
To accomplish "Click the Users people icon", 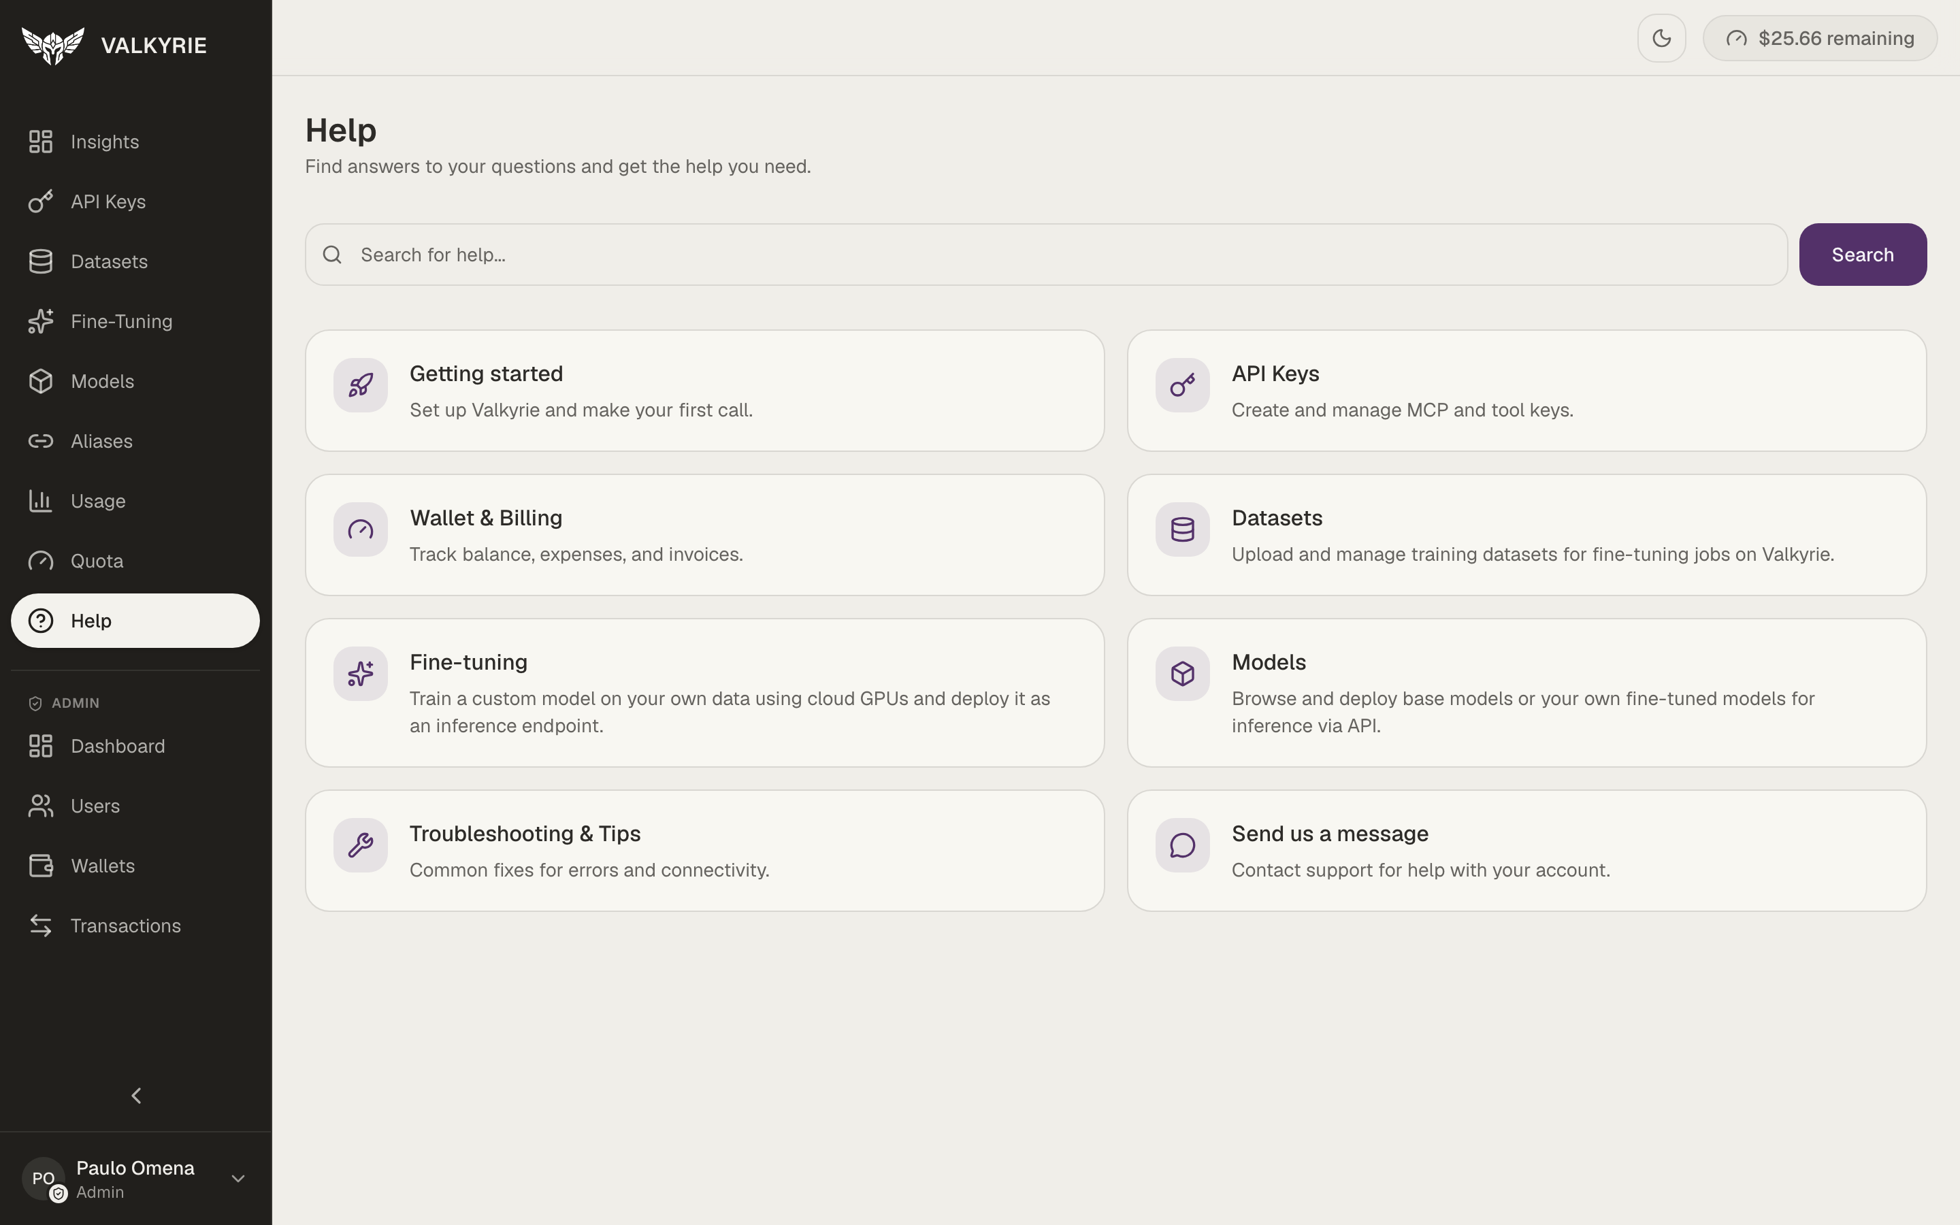I will 41,806.
